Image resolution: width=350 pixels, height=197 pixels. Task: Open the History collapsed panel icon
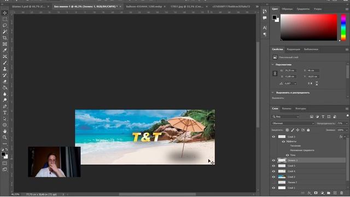click(x=265, y=11)
